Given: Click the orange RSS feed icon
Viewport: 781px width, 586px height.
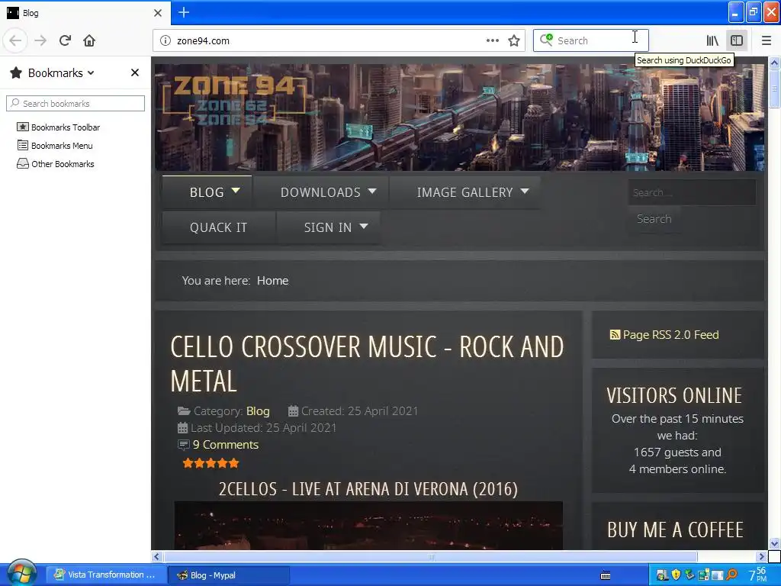Looking at the screenshot, I should pos(615,335).
